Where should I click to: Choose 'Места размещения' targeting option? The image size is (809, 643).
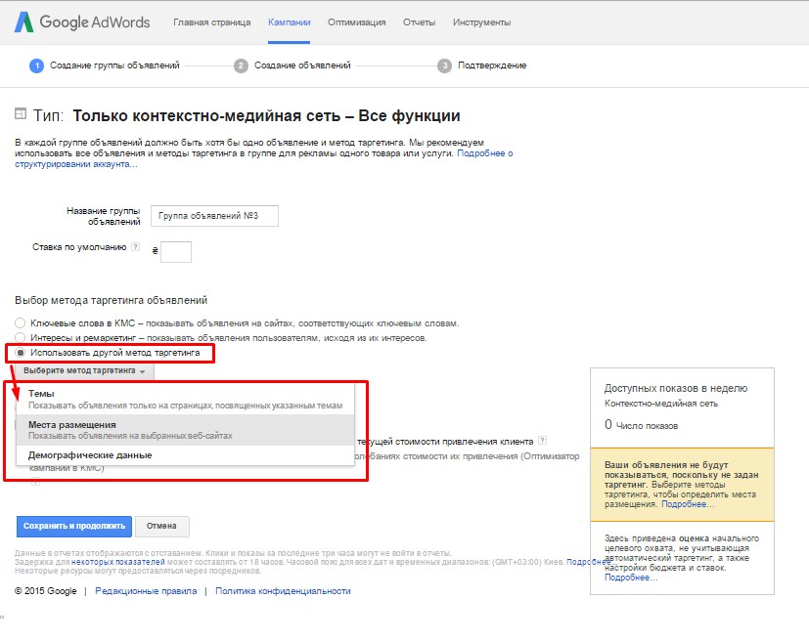tap(186, 430)
